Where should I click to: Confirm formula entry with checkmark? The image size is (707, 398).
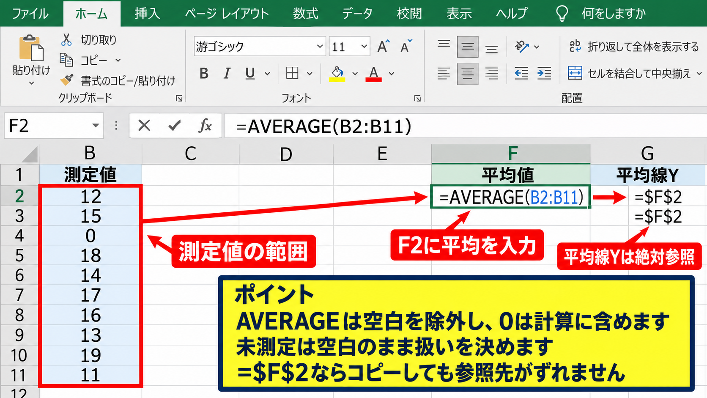point(174,126)
